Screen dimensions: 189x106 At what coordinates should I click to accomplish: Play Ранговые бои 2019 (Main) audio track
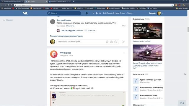(136, 89)
